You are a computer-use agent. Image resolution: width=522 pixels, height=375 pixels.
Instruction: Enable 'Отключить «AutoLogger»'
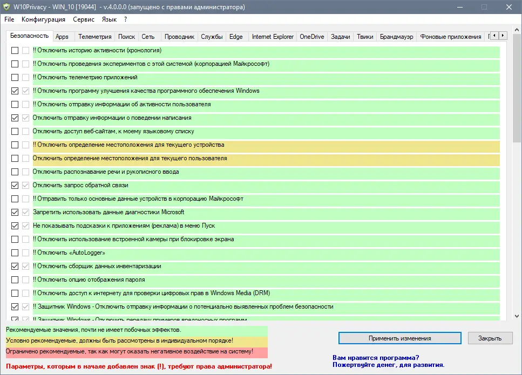pyautogui.click(x=15, y=253)
